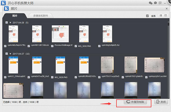Click the 已选择 (1038) 项 status text
The image size is (171, 112).
(x=12, y=102)
